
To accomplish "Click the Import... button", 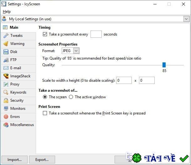I will pyautogui.click(x=14, y=159).
